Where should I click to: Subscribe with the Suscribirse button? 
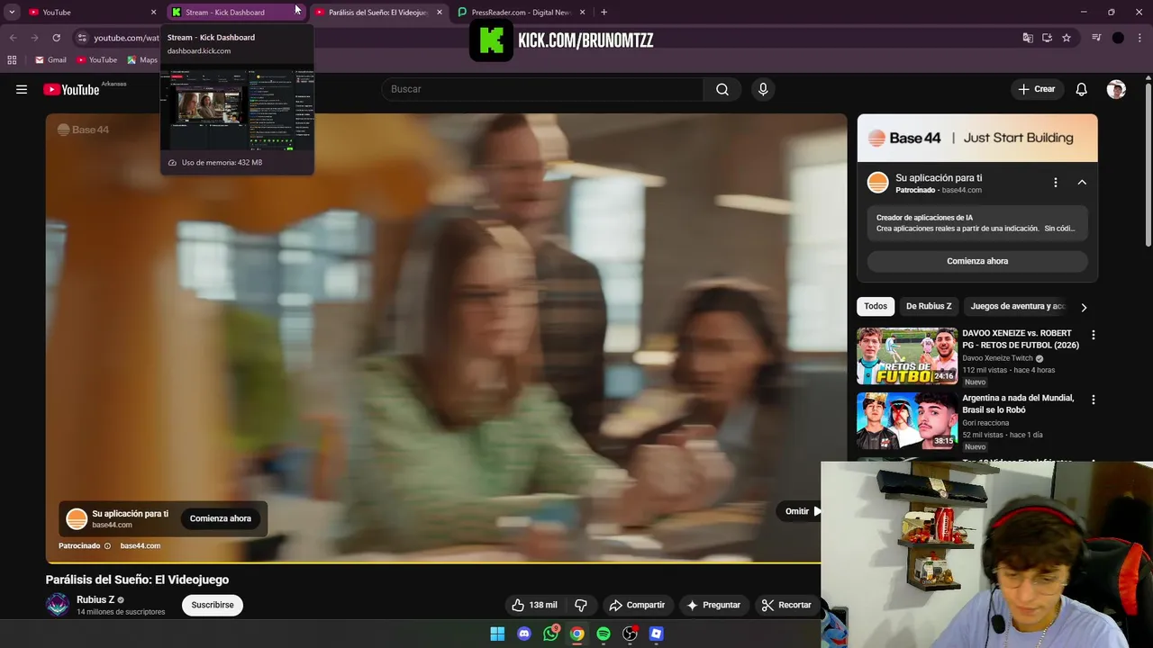213,605
